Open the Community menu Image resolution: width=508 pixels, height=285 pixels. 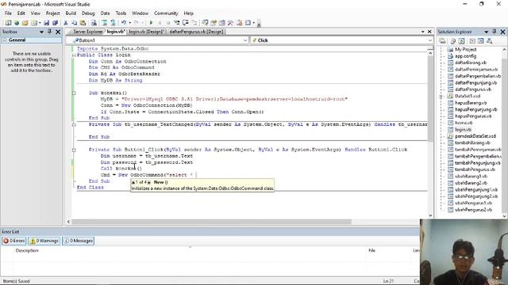[x=166, y=13]
